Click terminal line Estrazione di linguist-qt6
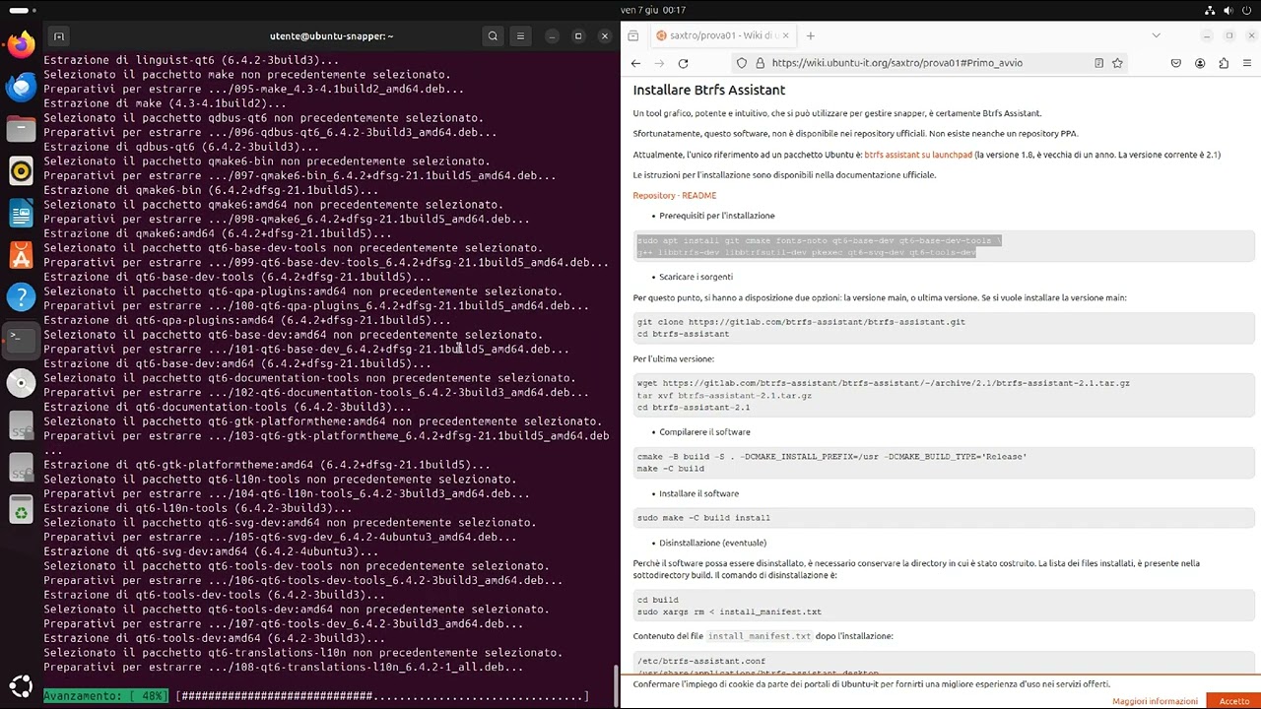The width and height of the screenshot is (1261, 709). (191, 60)
